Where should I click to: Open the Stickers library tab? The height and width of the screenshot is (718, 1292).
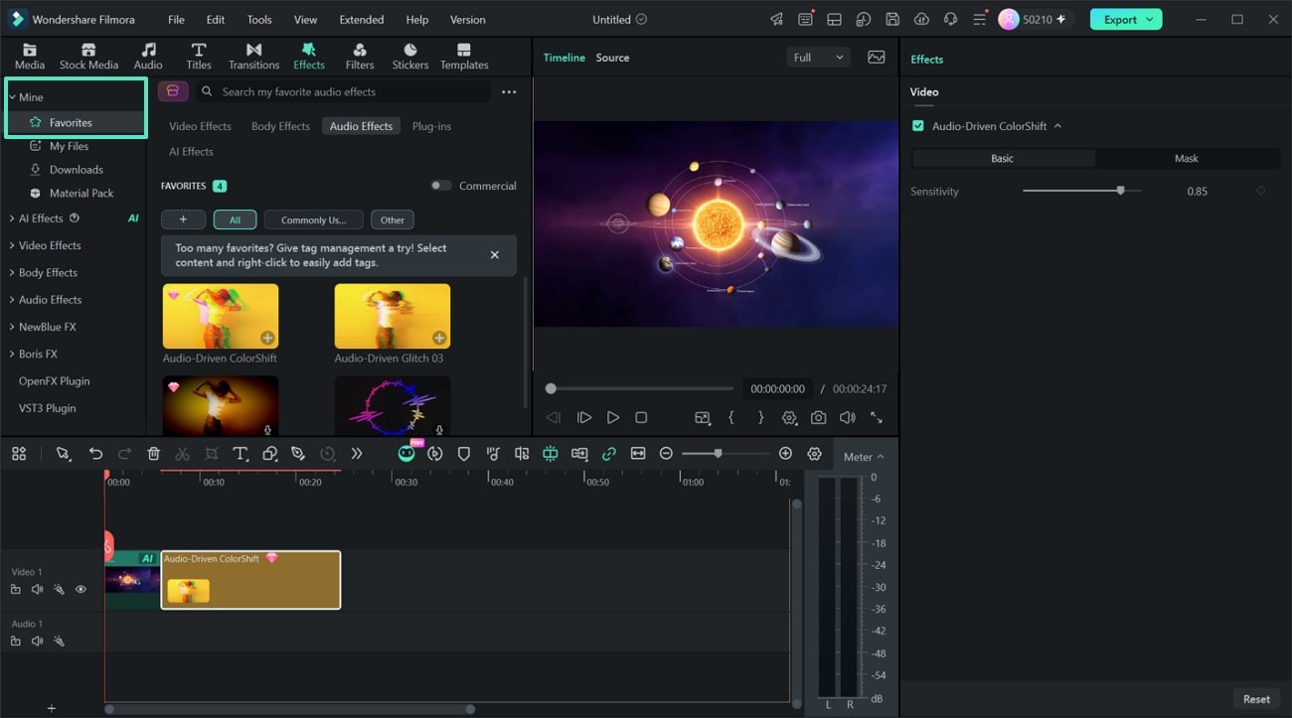coord(409,57)
